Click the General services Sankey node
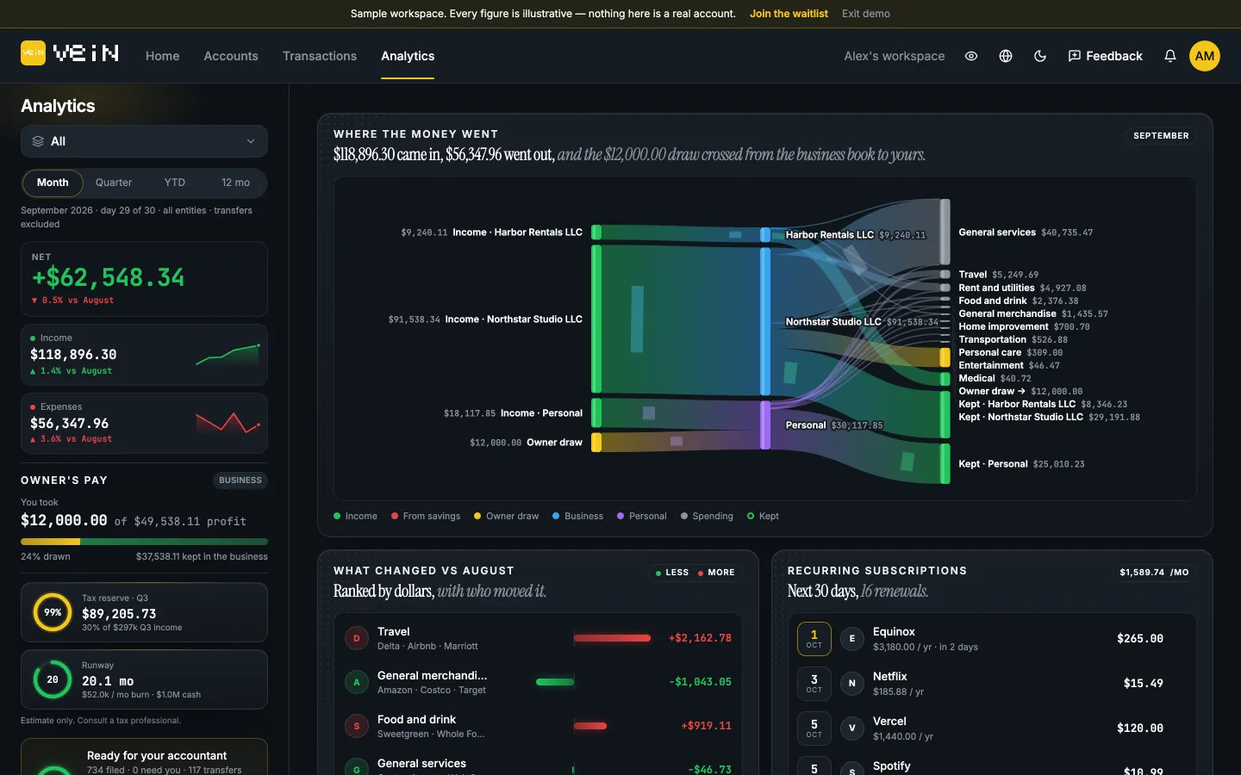Image resolution: width=1241 pixels, height=775 pixels. tap(945, 232)
